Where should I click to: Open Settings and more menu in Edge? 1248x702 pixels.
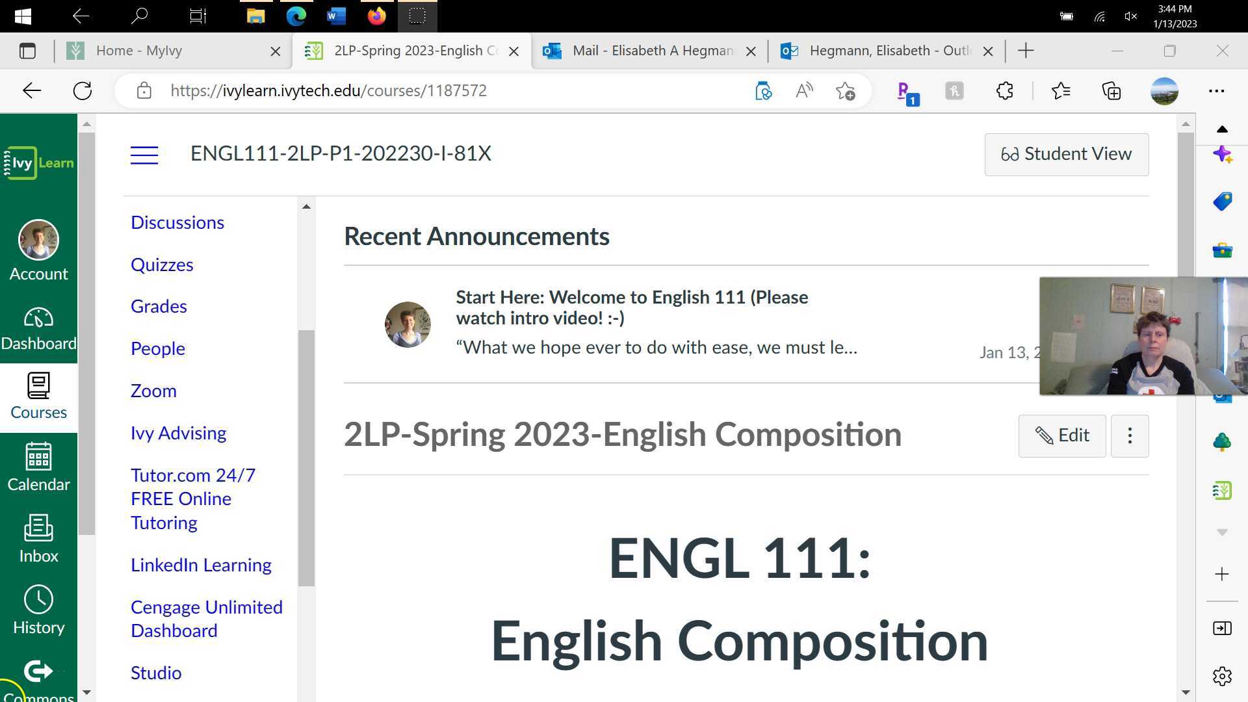(1218, 91)
